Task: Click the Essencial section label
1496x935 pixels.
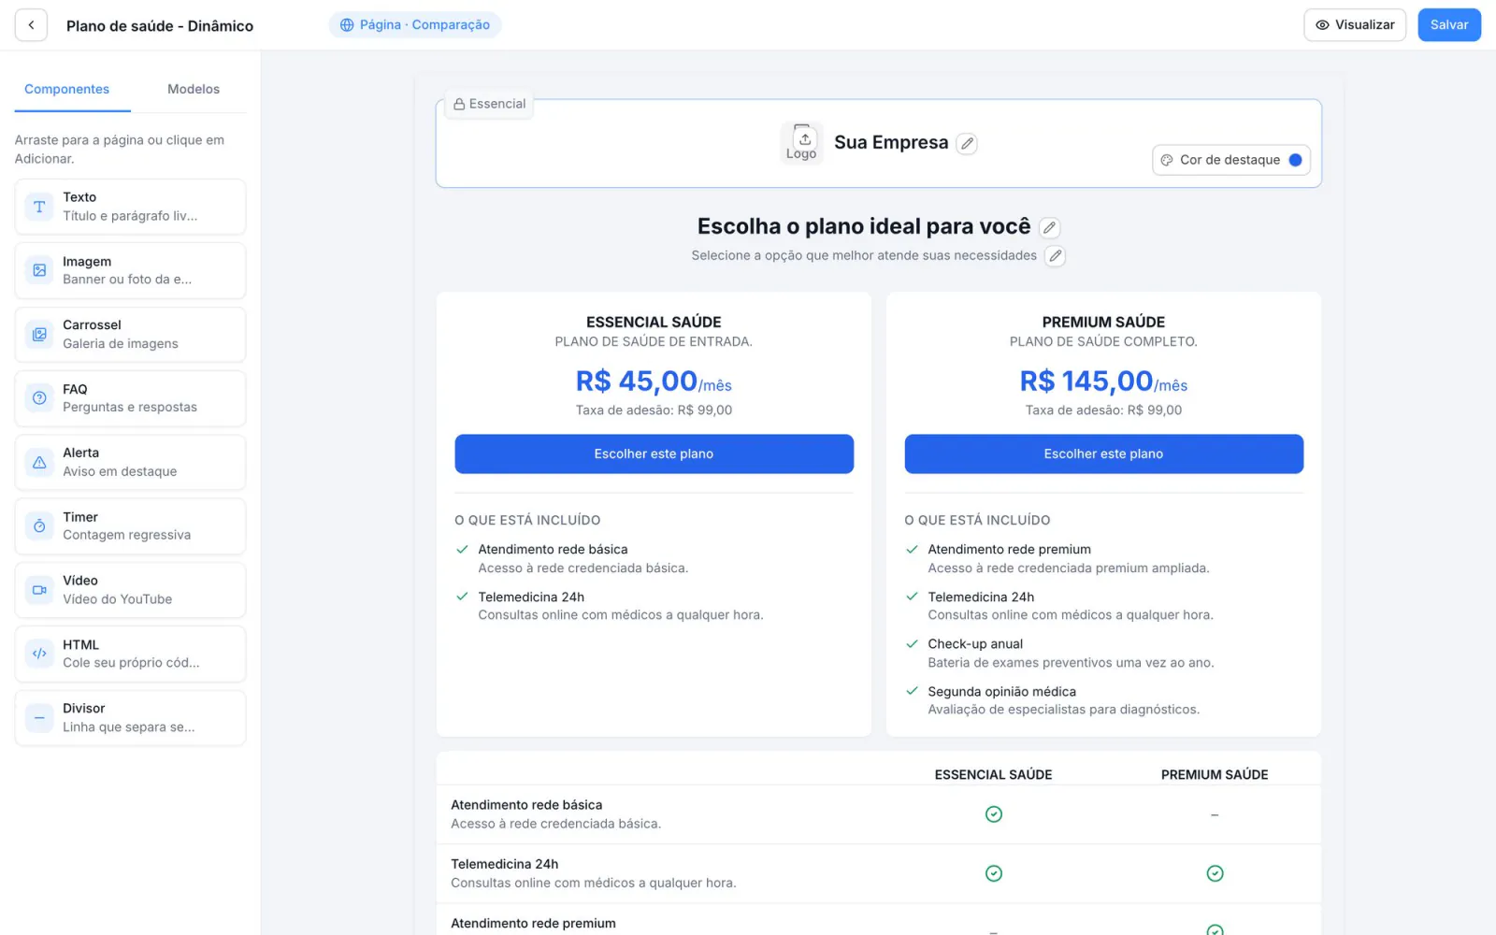Action: tap(489, 104)
